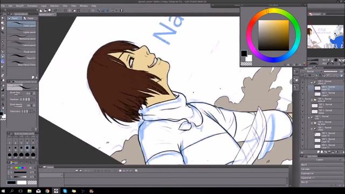Switch to the Pastel sub tool tab
Viewport: 345px width, 194px height.
[30, 18]
